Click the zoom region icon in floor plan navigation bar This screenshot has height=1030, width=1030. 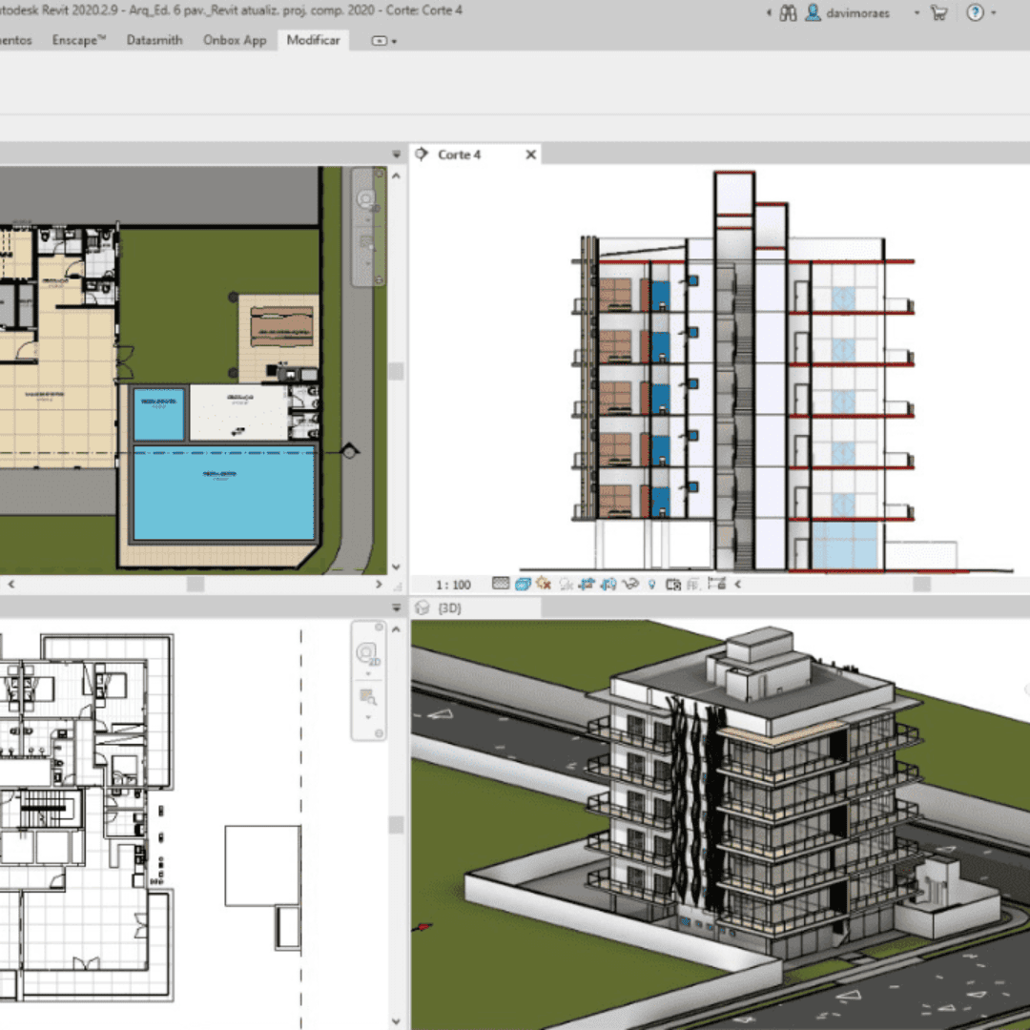[x=368, y=697]
